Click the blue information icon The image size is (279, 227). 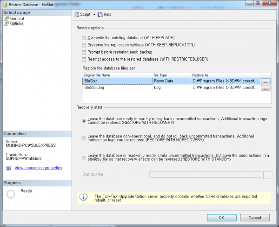(84, 197)
